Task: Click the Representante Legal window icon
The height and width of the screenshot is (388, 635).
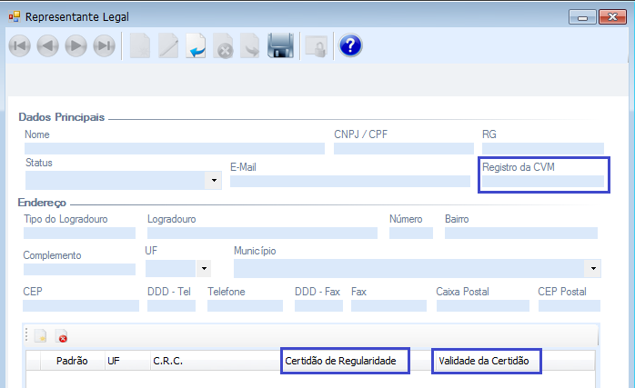Action: [x=15, y=16]
